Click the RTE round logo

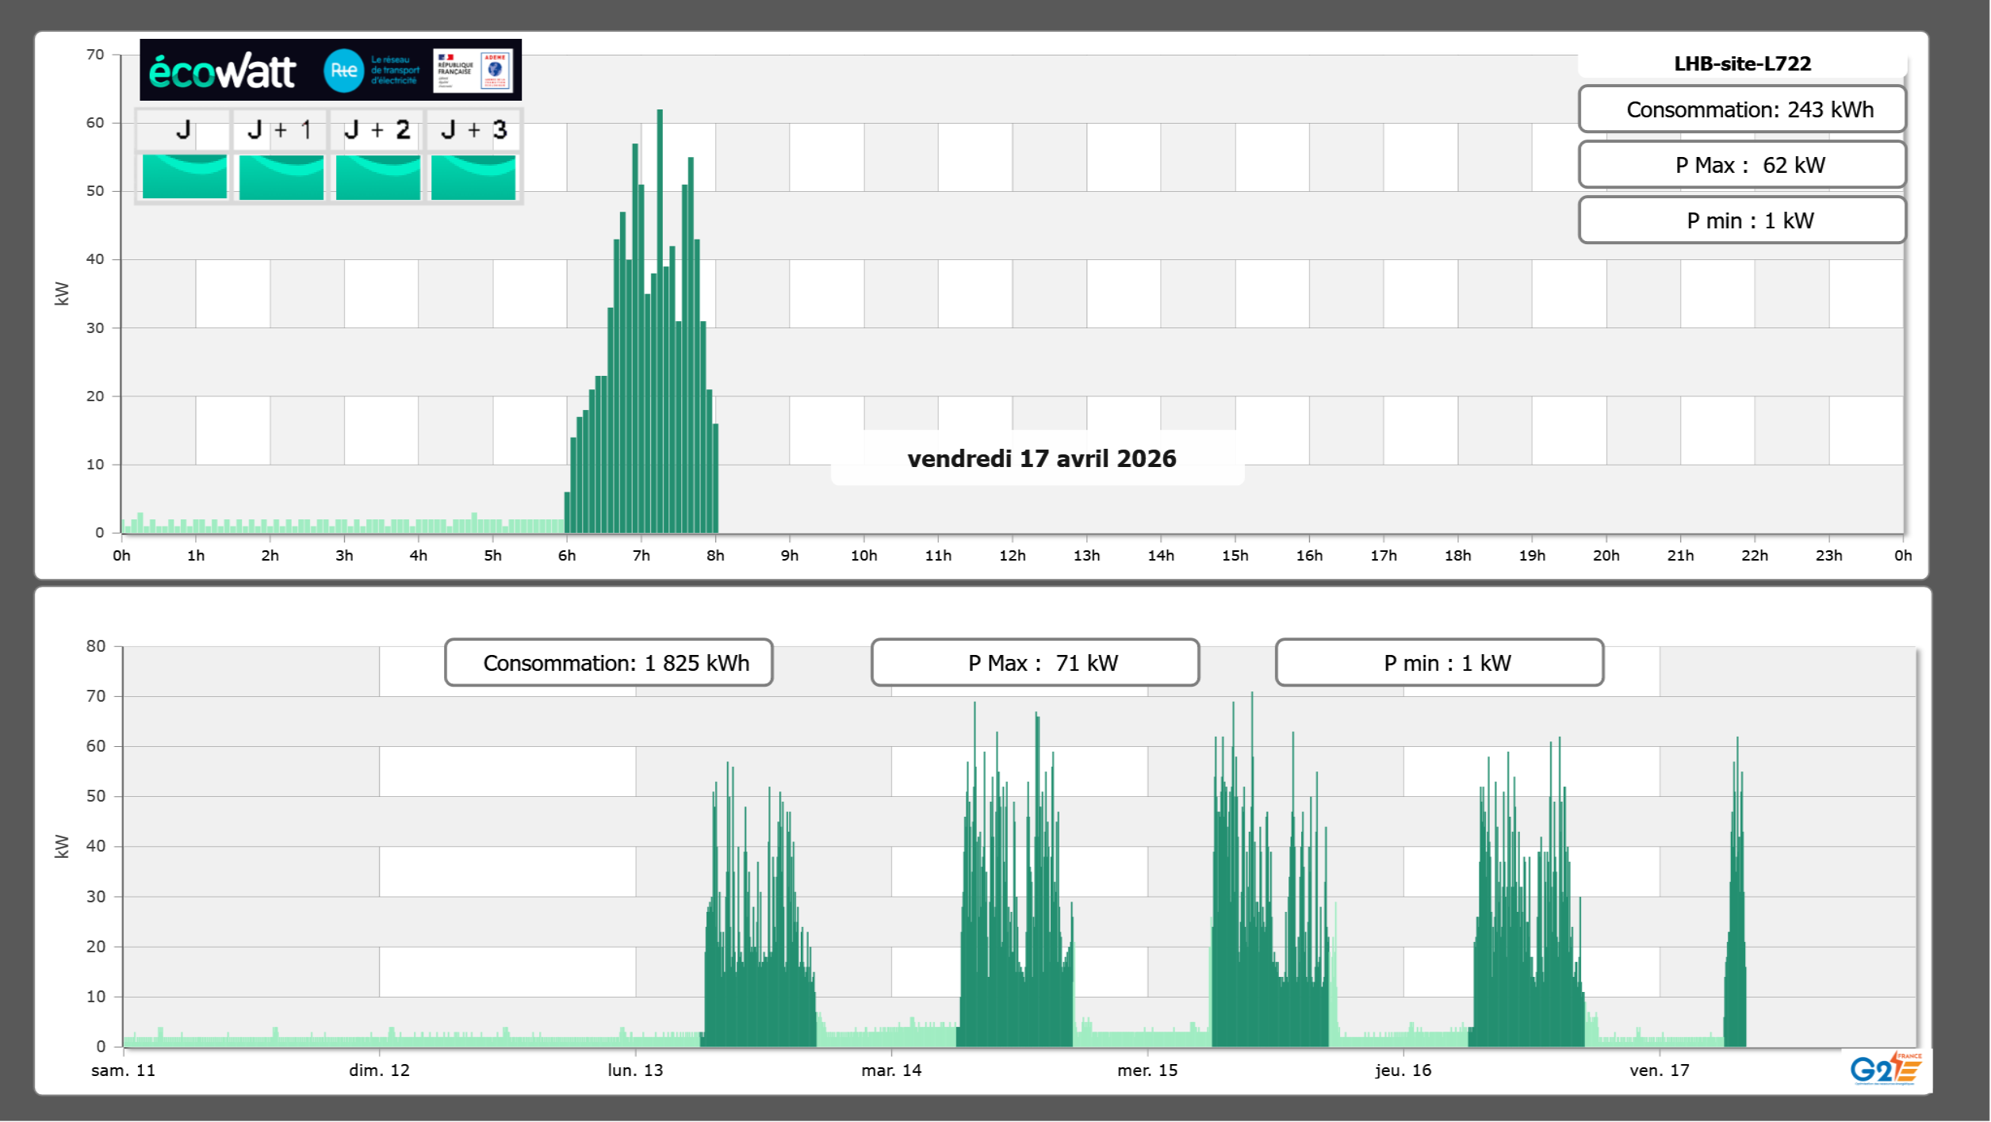point(343,71)
